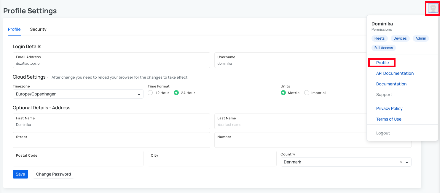Viewport: 440px width, 193px height.
Task: Open the Privacy Policy link
Action: point(389,108)
